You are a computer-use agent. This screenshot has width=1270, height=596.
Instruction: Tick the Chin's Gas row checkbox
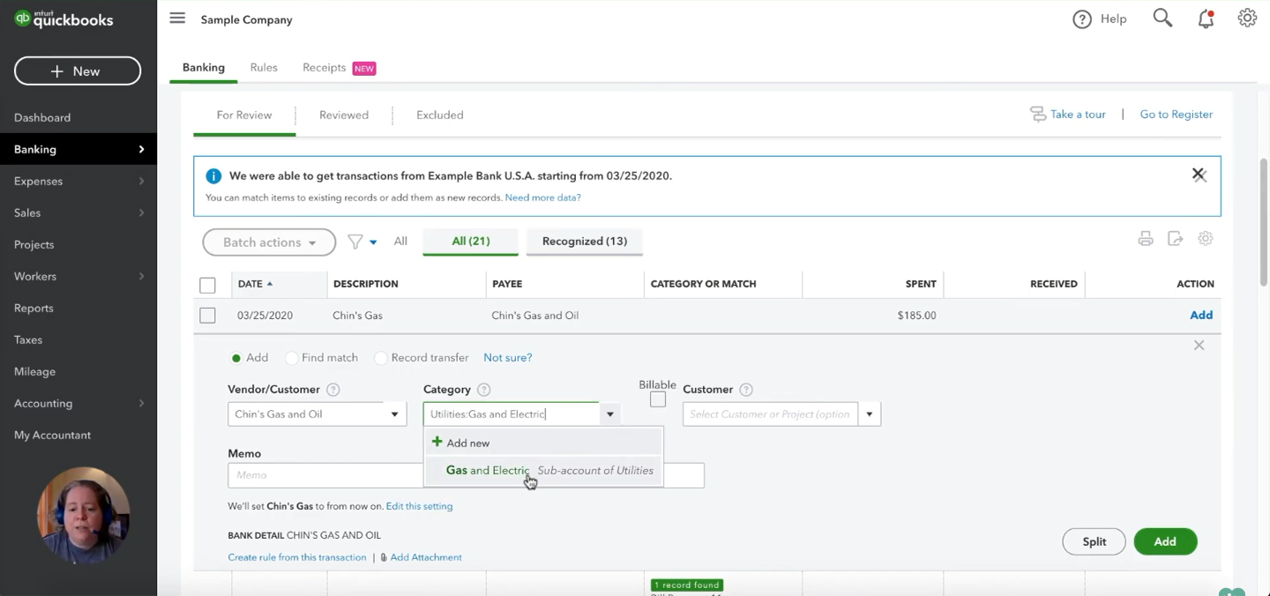(207, 316)
